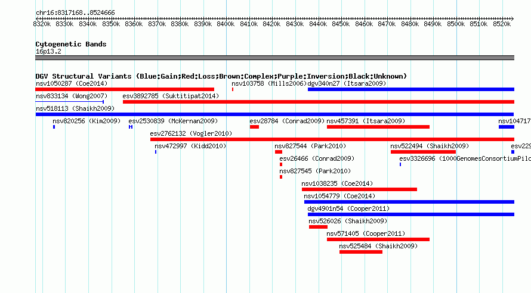
Task: Click the nsv526026 (Shaikh2009) red bar
Action: click(x=318, y=227)
